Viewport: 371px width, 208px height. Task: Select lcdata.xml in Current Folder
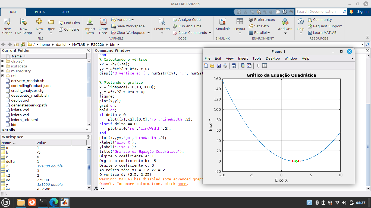tap(20, 110)
